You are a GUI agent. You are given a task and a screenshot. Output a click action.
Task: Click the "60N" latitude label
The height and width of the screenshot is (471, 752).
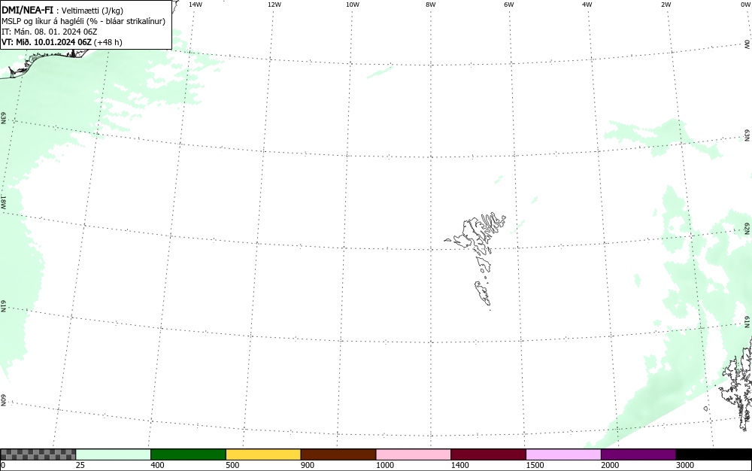click(x=3, y=400)
